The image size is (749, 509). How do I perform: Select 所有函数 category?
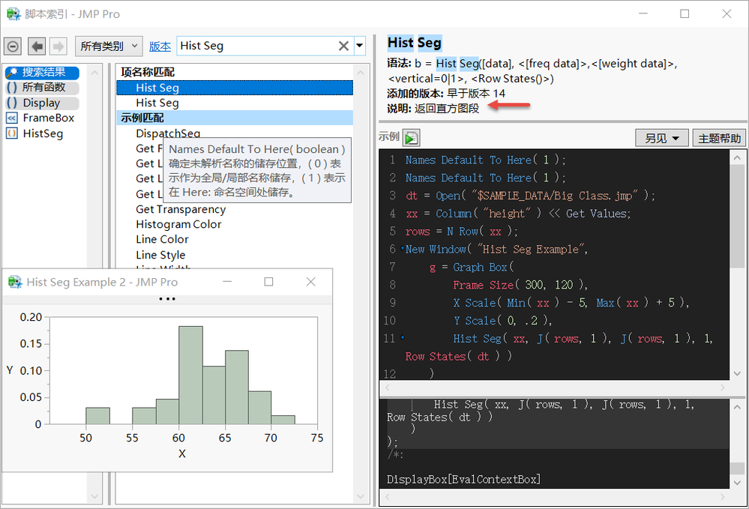[43, 88]
